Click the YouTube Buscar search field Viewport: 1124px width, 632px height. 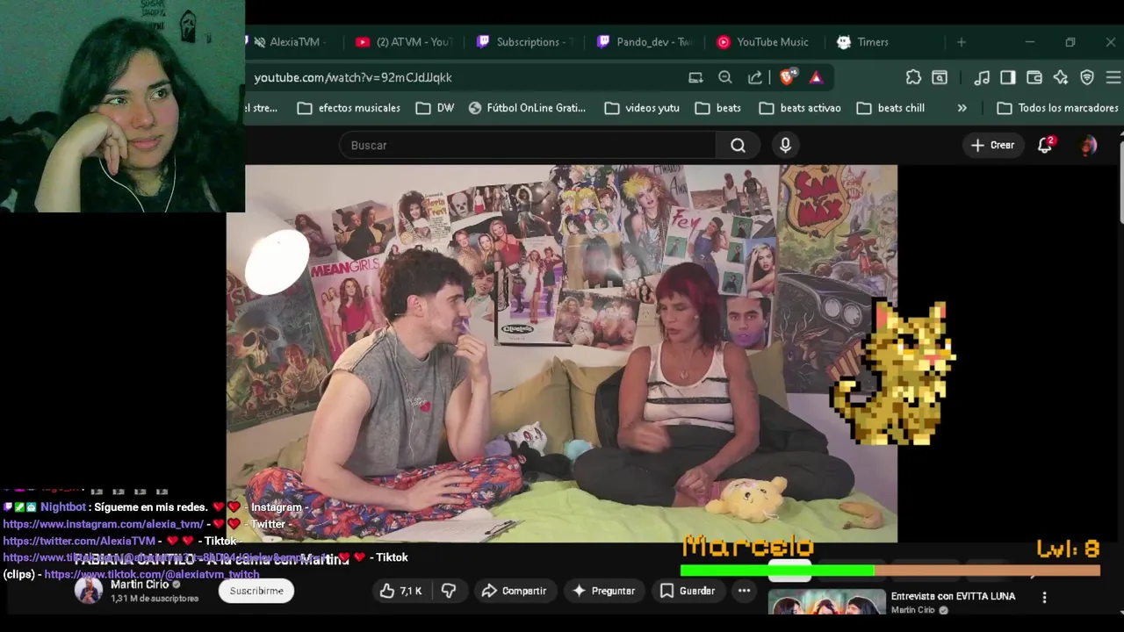point(527,146)
